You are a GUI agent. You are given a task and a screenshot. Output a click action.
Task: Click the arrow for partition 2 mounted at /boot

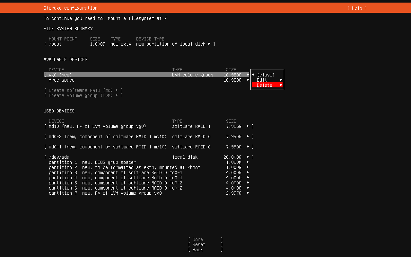point(248,167)
